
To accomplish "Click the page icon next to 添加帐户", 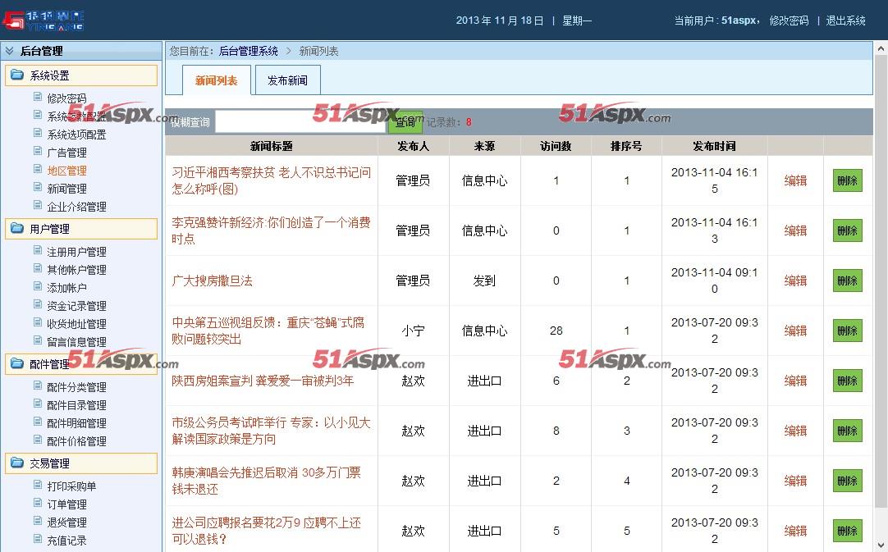I will [39, 287].
